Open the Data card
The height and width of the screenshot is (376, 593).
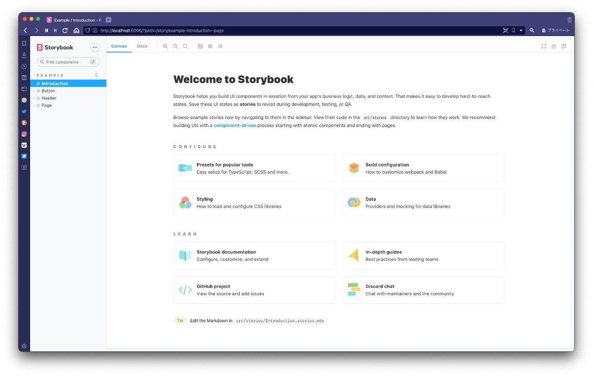[x=423, y=203]
